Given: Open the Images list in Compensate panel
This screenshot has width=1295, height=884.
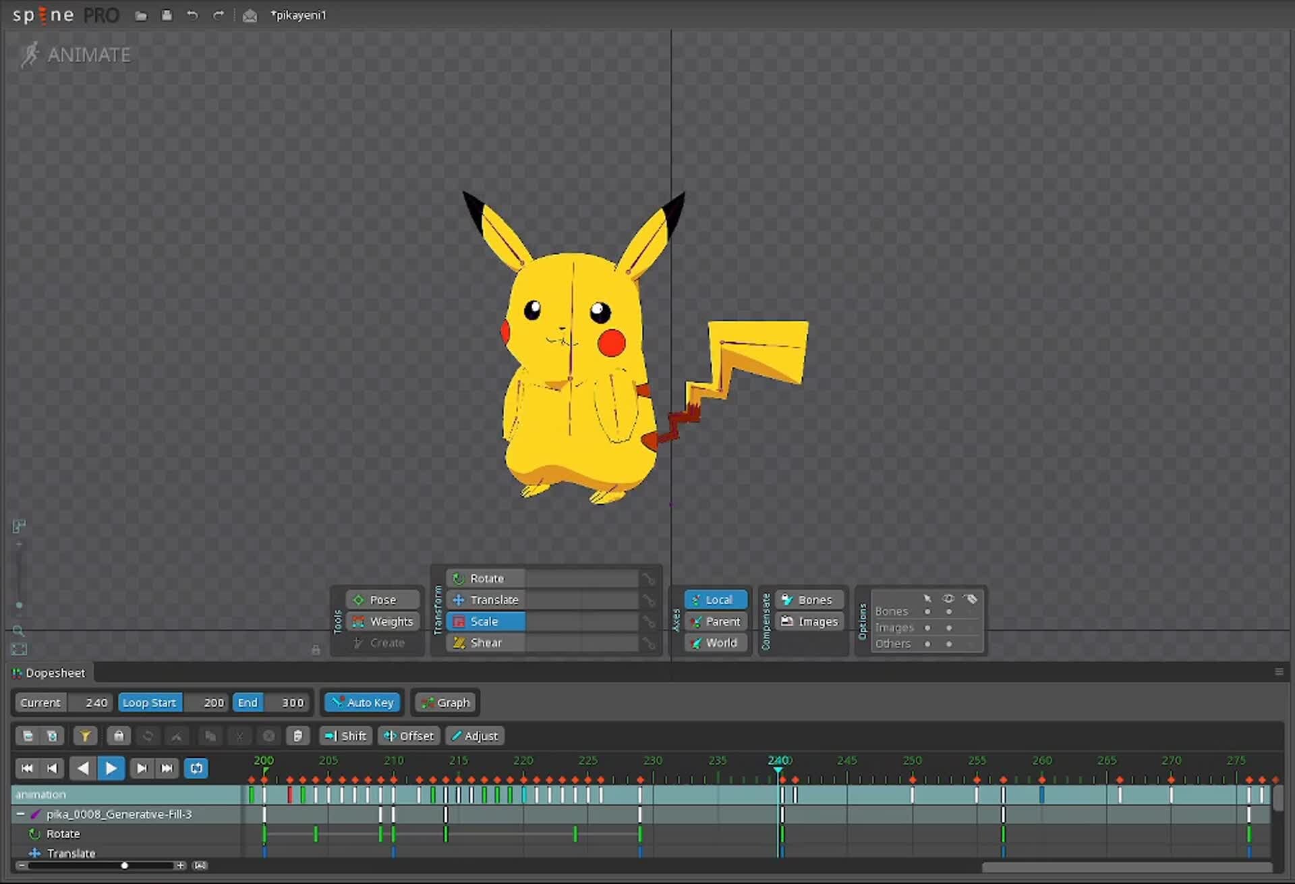Looking at the screenshot, I should (809, 621).
